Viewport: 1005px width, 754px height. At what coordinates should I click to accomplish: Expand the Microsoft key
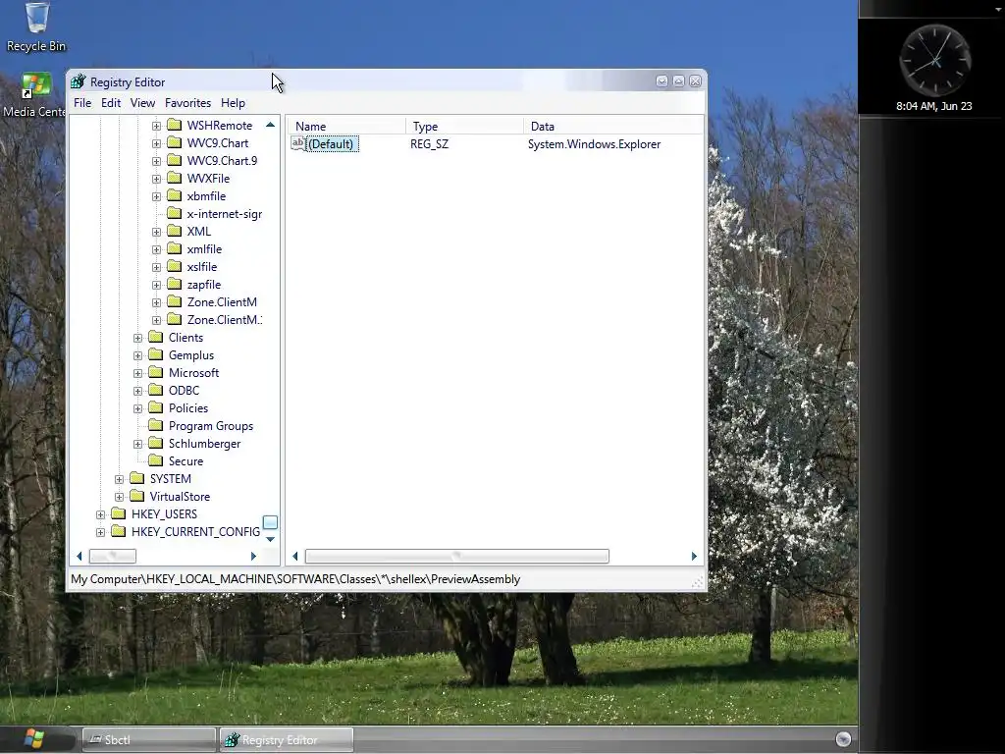tap(137, 373)
